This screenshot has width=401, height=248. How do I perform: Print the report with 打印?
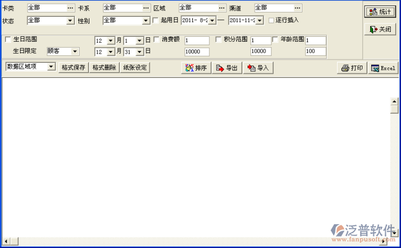tap(352, 68)
